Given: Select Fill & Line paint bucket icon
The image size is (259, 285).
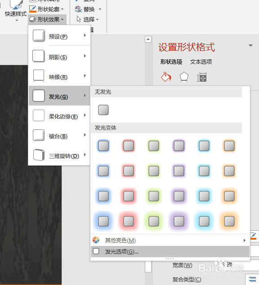Looking at the screenshot, I should click(x=166, y=77).
